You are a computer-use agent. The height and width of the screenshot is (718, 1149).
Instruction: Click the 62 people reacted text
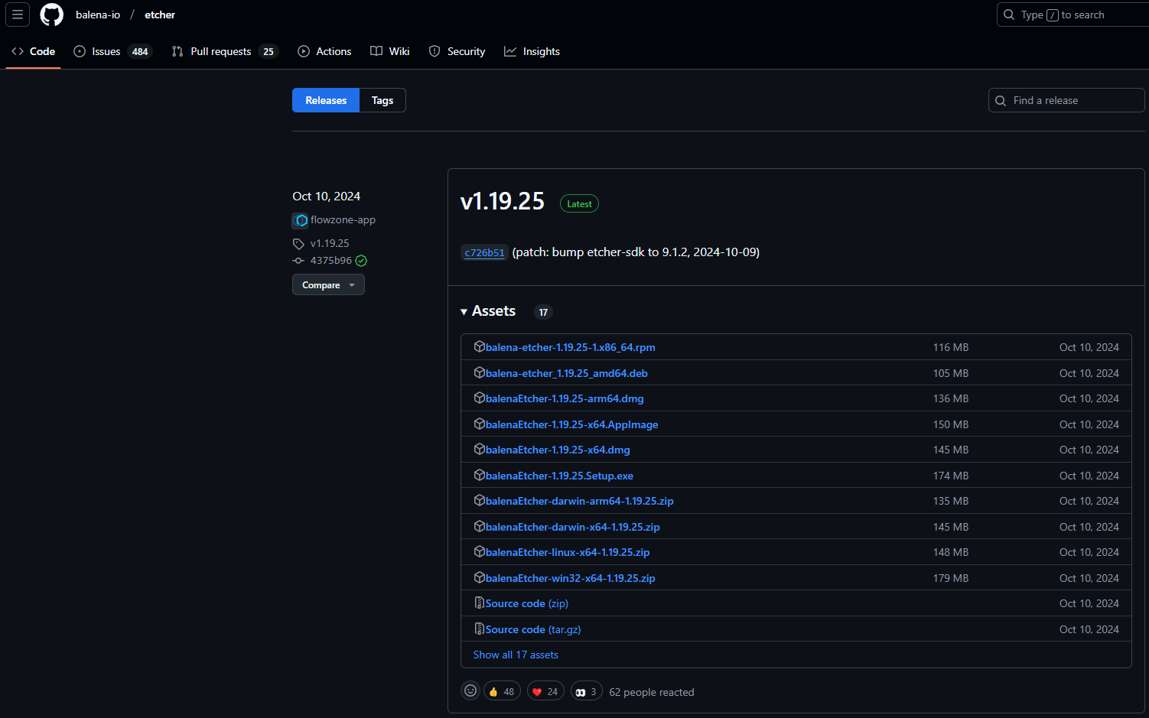click(x=652, y=692)
